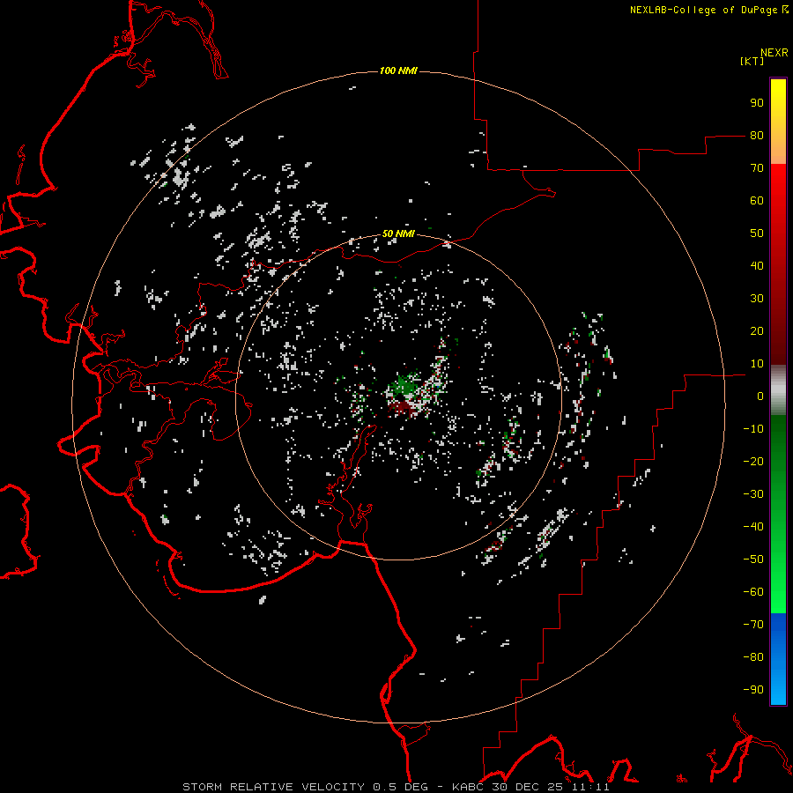Click the 50 value on the velocity scale
Screen dimensions: 793x793
[x=757, y=233]
